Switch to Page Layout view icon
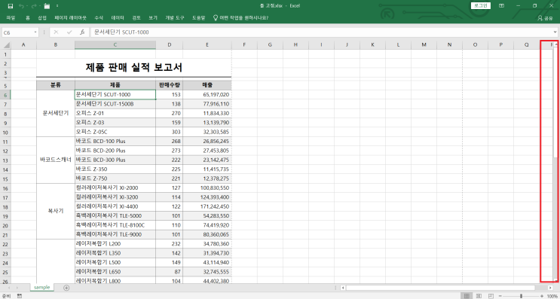This screenshot has width=560, height=299. coord(479,296)
